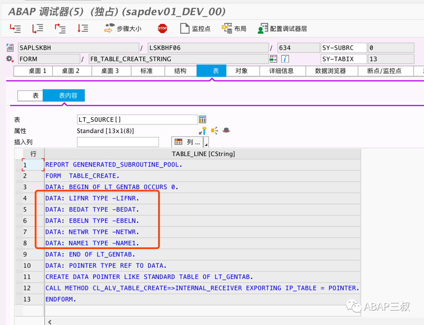Screen dimensions: 424x325
Task: Click the navigate-to-source icon after FB_TABLE_CREATE_STRING
Action: 273,58
